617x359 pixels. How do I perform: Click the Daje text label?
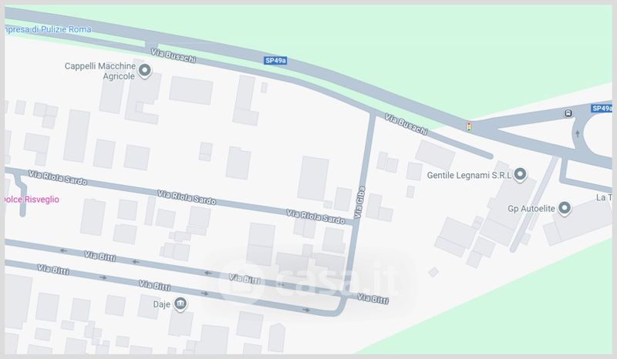click(x=162, y=304)
